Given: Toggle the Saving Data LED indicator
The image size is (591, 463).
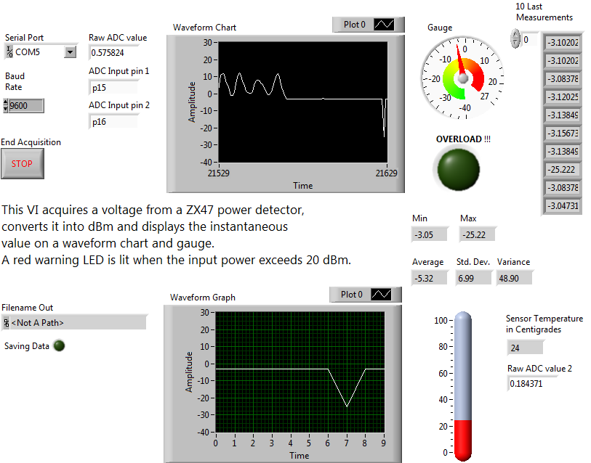Looking at the screenshot, I should click(x=59, y=346).
